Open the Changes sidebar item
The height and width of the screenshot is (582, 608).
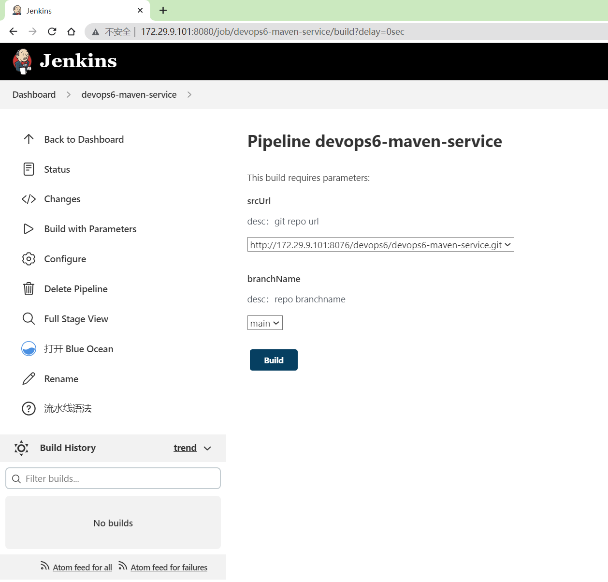click(x=62, y=199)
